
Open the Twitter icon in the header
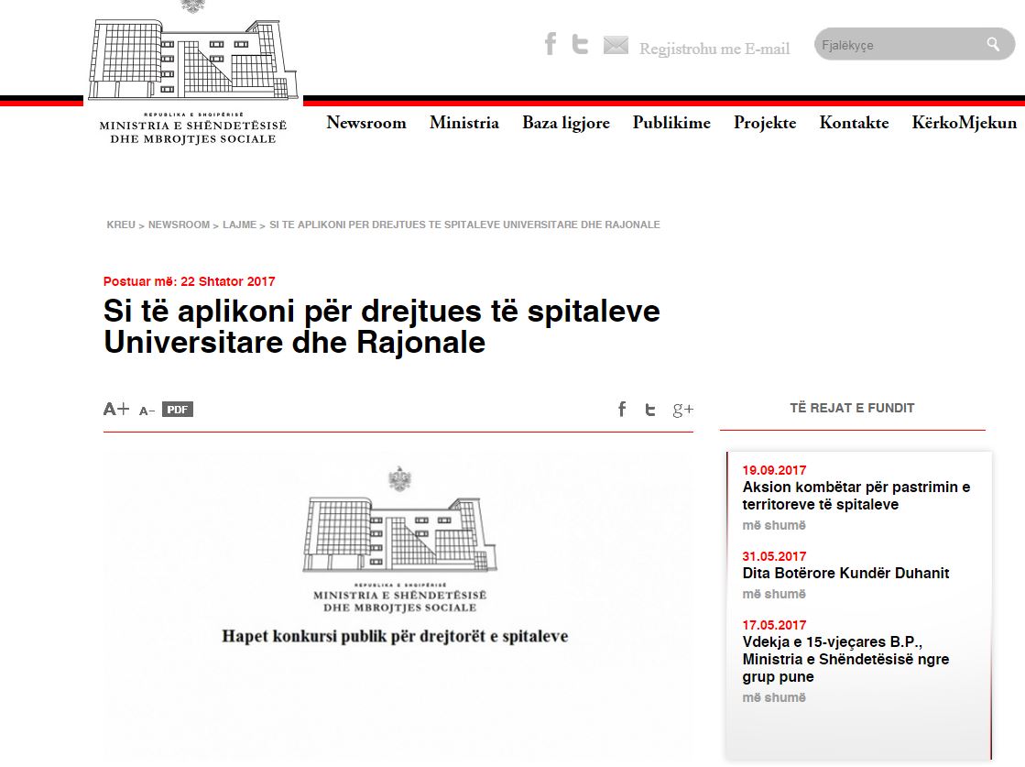click(x=580, y=44)
